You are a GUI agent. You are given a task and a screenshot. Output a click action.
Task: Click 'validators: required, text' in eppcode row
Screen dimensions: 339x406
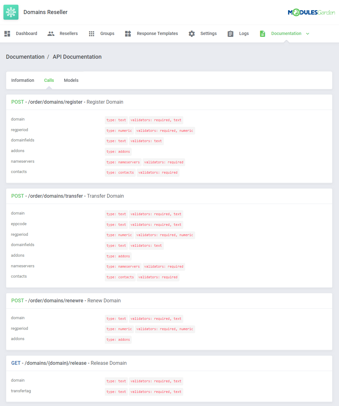click(156, 225)
